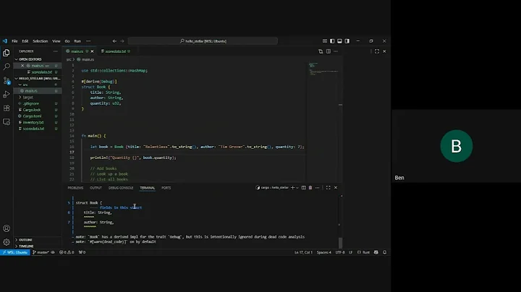Image resolution: width=521 pixels, height=292 pixels.
Task: Open the Explorer view in activity bar
Action: 7,53
